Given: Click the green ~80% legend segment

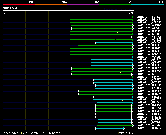Looking at the screenshot, I should click(115, 5).
